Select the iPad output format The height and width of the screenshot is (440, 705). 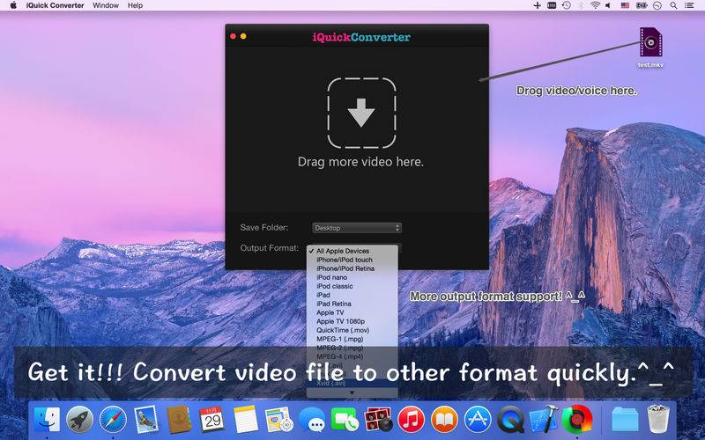click(x=352, y=295)
